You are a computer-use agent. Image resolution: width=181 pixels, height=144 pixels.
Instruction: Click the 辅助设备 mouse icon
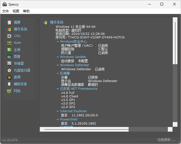(9, 84)
